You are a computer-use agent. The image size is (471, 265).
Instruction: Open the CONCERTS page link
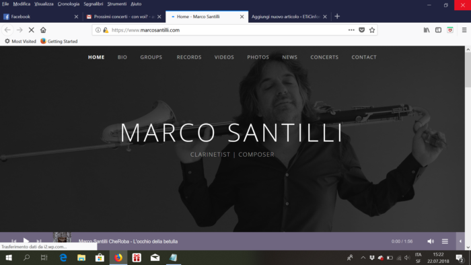pos(324,57)
